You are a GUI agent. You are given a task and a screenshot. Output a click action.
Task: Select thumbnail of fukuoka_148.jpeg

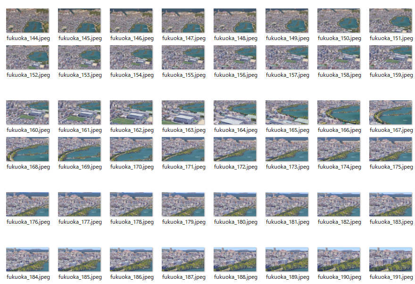click(235, 20)
